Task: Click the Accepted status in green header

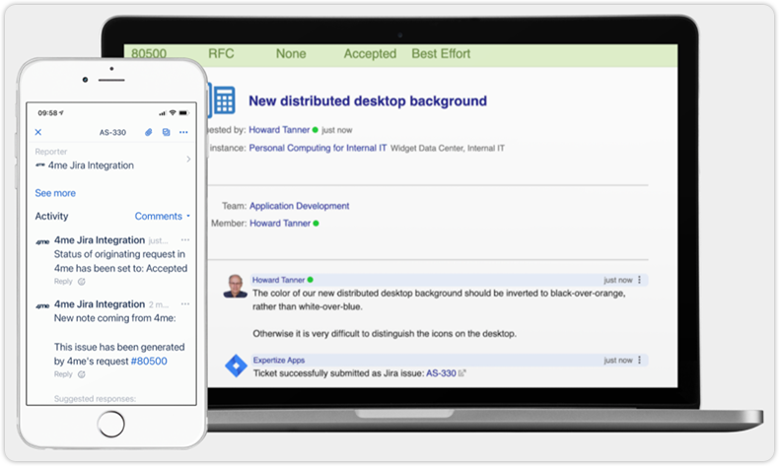Action: 370,53
